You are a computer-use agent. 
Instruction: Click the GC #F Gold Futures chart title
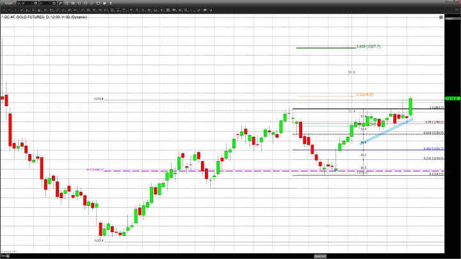[x=45, y=17]
